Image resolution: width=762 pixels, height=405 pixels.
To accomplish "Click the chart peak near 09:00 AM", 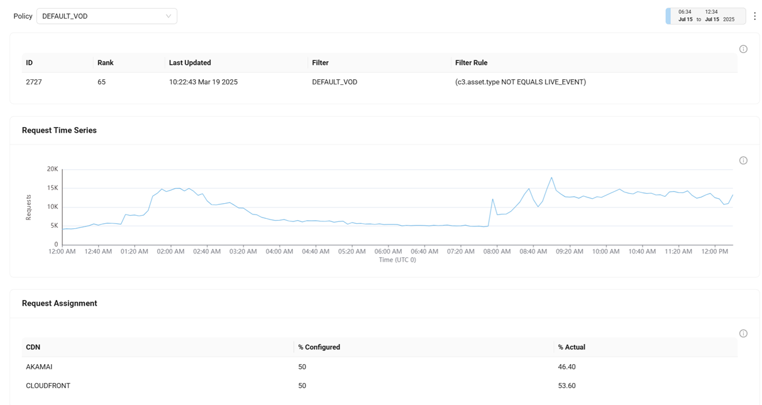I will (x=551, y=177).
